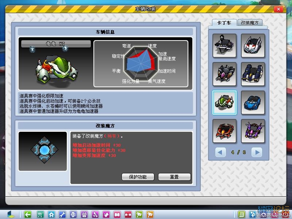The image size is (292, 219).
Task: Click the turtle kart preview image
Action: click(x=57, y=69)
